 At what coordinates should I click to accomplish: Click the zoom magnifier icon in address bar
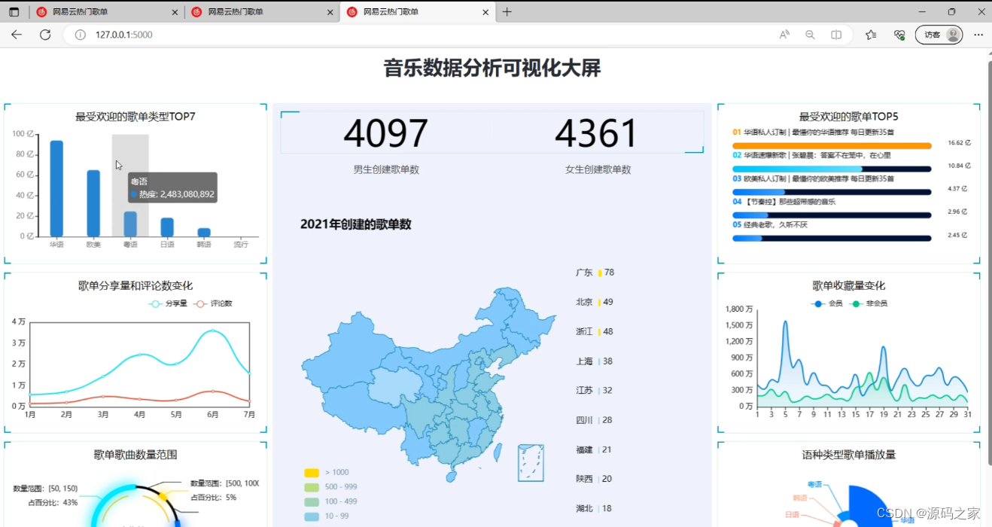[810, 35]
